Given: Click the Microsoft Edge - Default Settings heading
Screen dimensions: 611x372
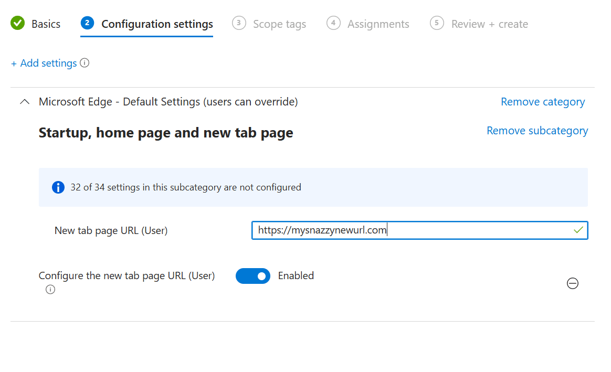Looking at the screenshot, I should click(168, 102).
